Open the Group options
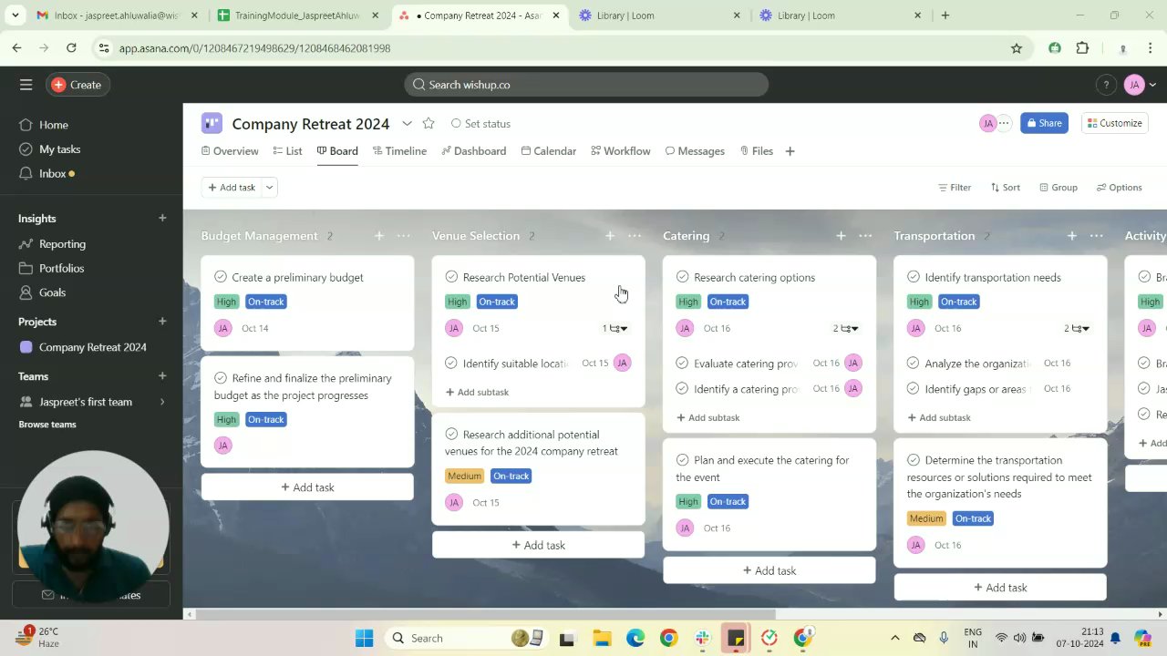The image size is (1167, 656). point(1059,188)
